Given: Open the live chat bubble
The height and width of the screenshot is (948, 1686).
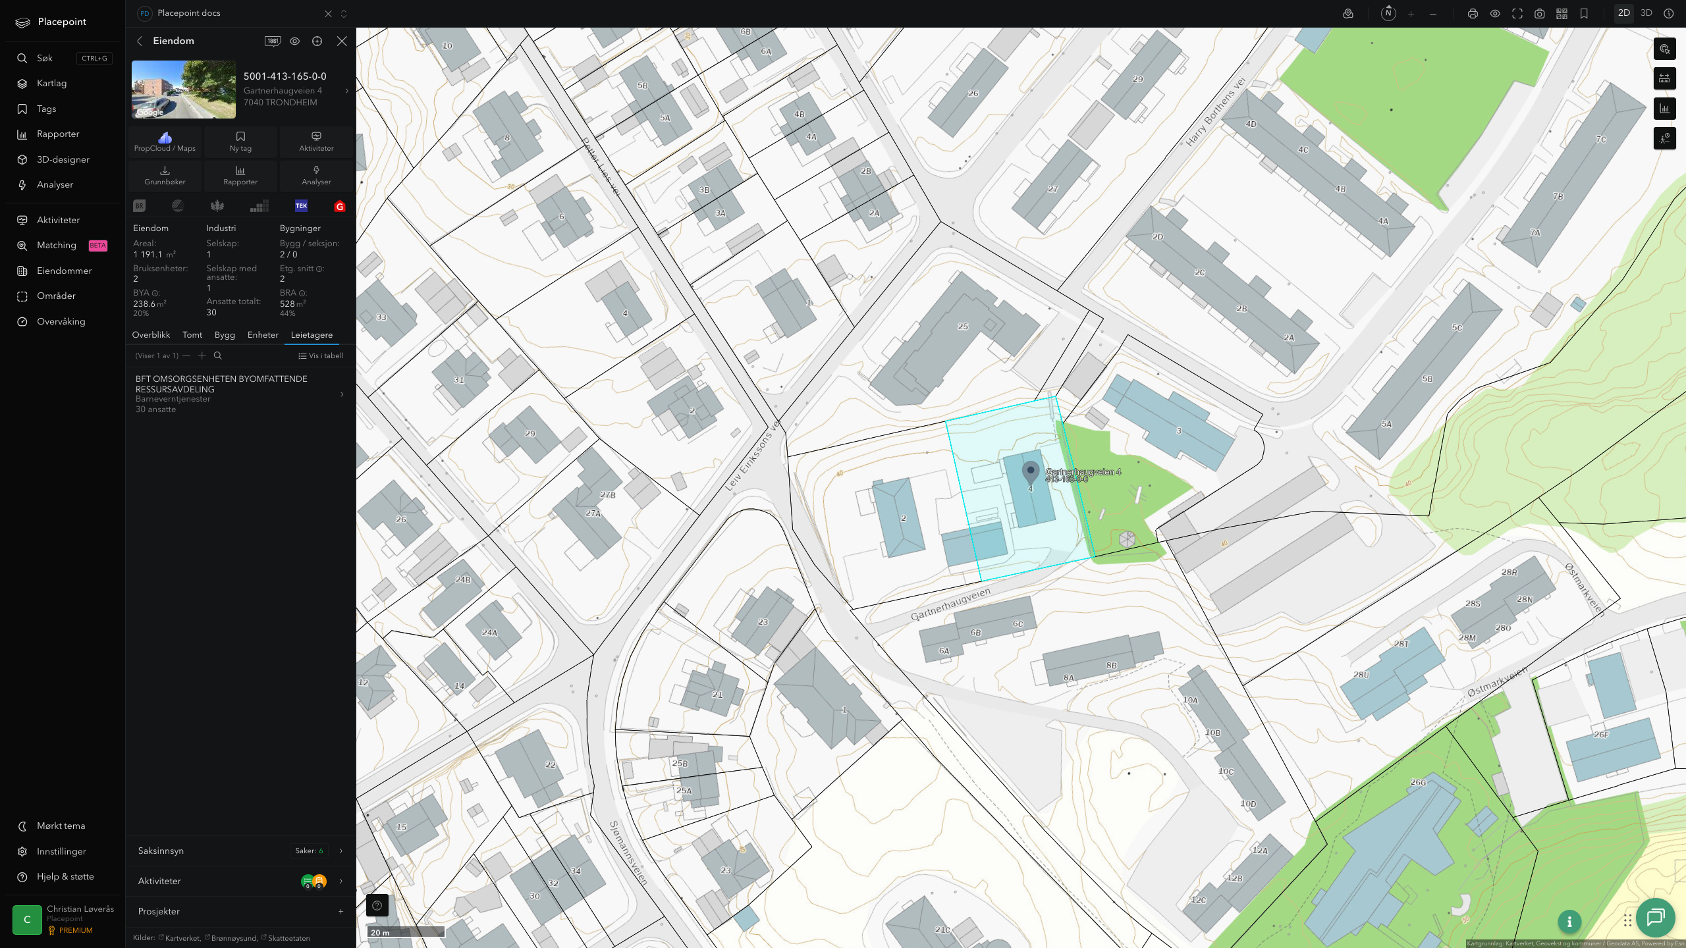Looking at the screenshot, I should pos(1655,917).
